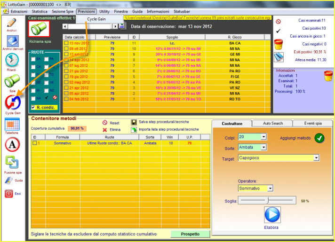Open Informazioni menu
This screenshot has height=242, width=335.
point(158,12)
